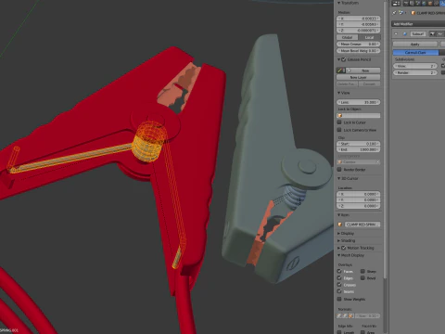Screen dimensions: 445x334
Task: Click the 3D Cursor X location field
Action: 359,194
